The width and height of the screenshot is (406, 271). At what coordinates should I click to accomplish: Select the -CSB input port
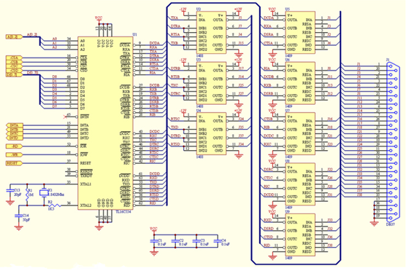14,62
